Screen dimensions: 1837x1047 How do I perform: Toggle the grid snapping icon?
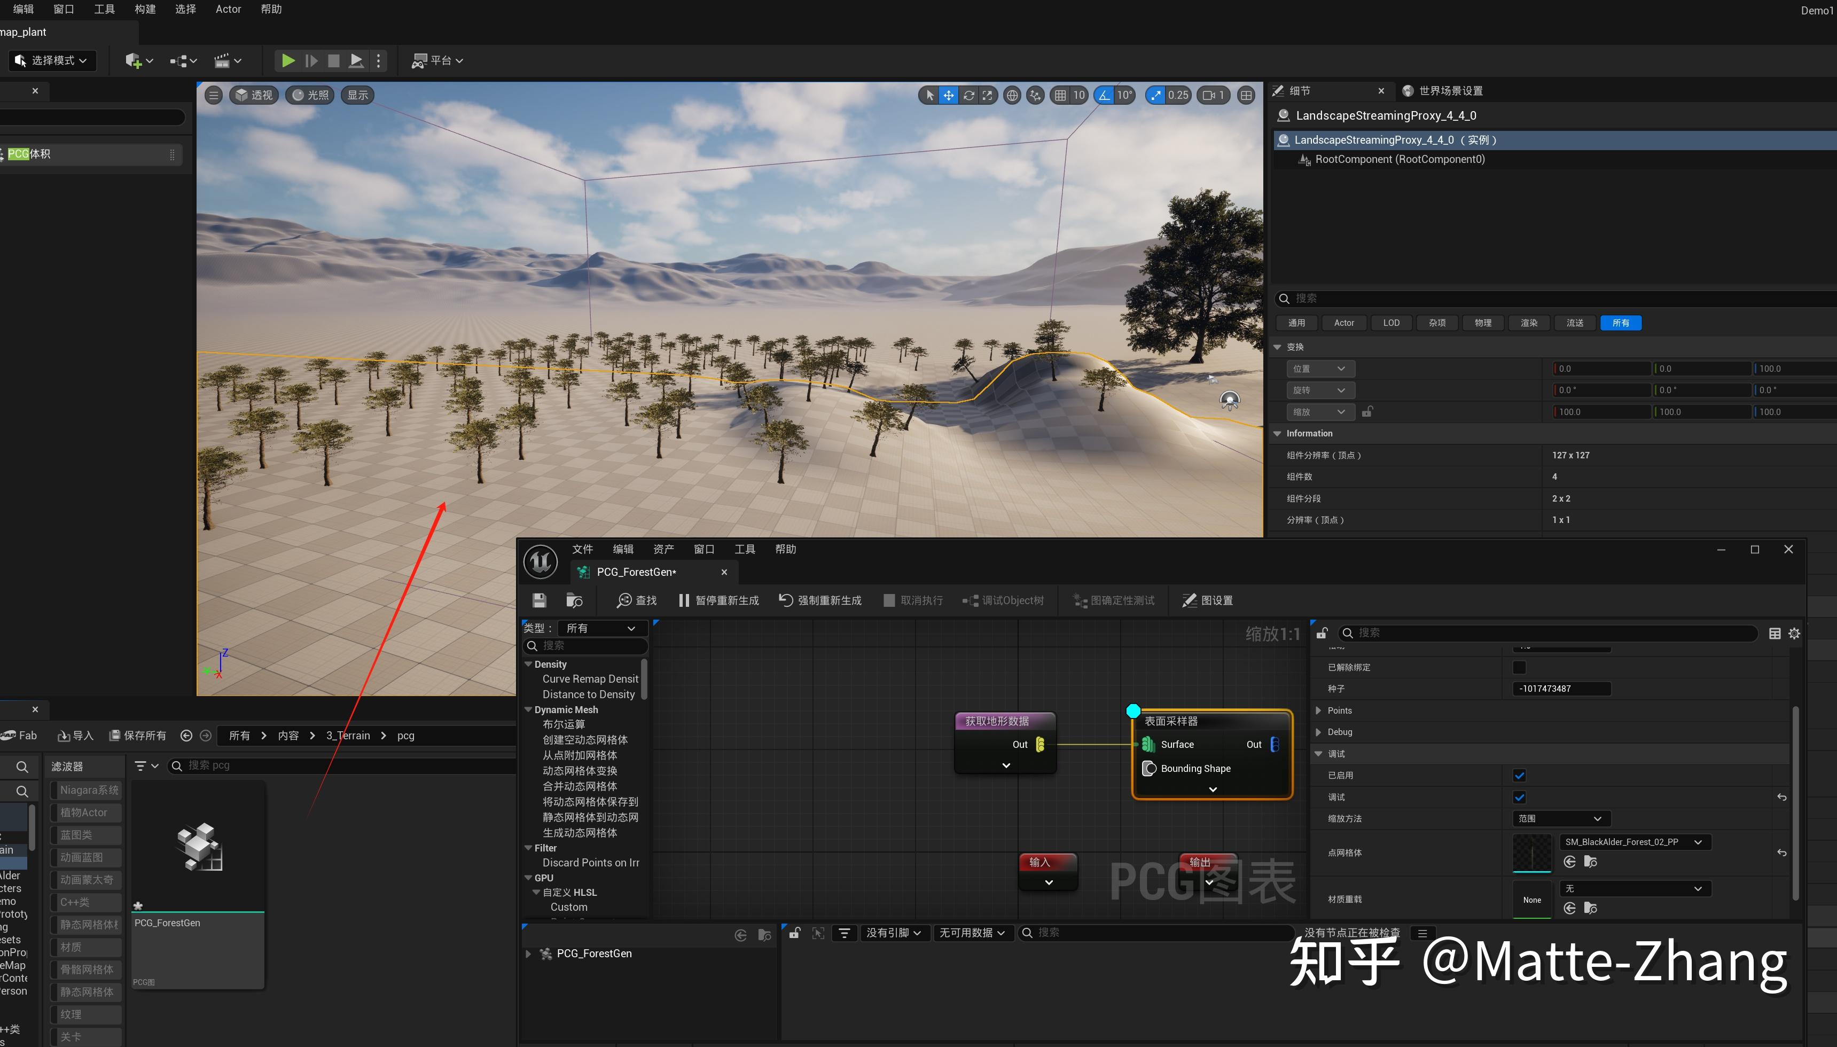tap(1060, 95)
